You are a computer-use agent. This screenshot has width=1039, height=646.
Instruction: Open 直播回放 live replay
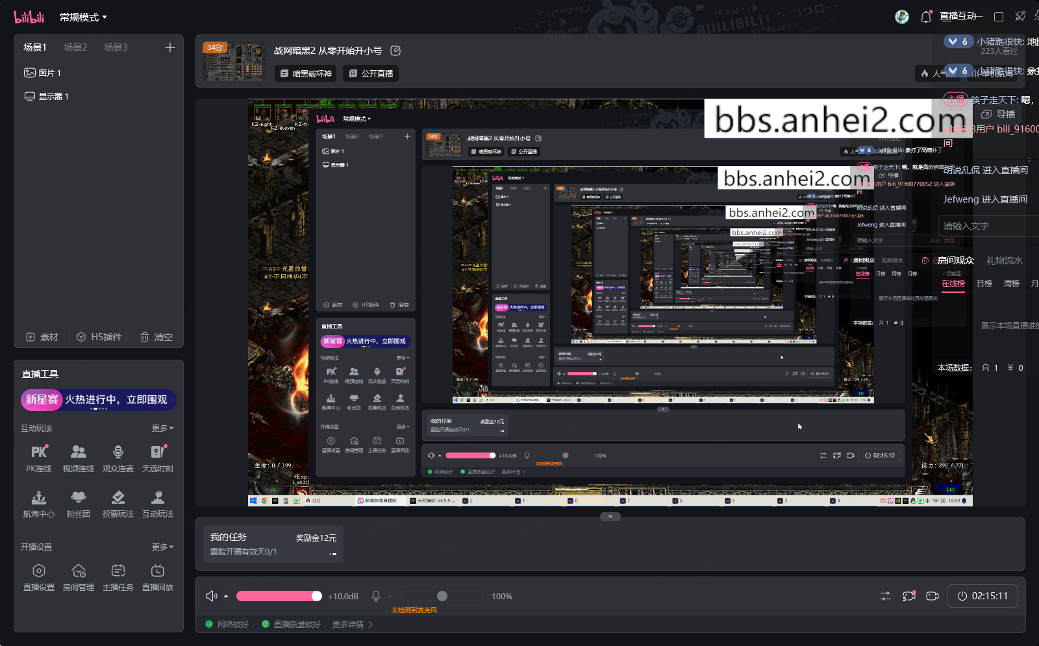pos(158,577)
